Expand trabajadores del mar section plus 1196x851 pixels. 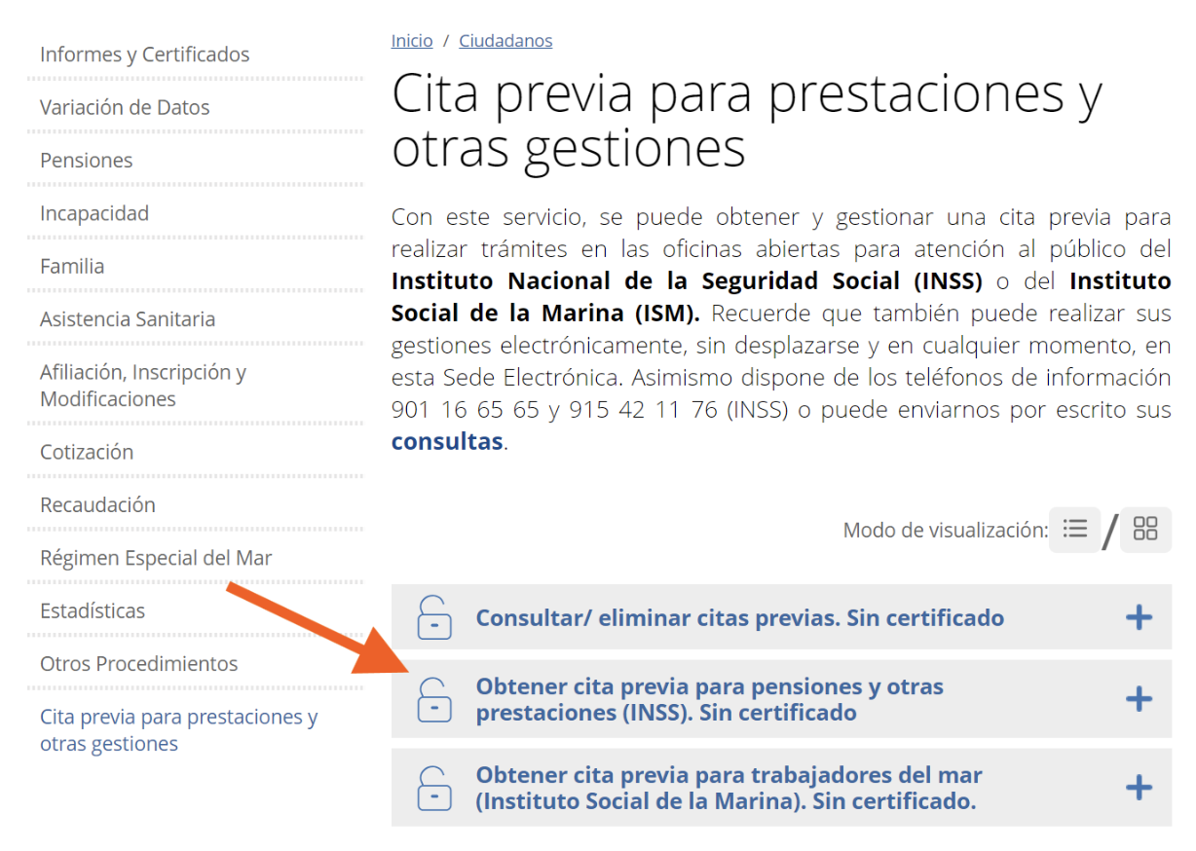point(1139,788)
